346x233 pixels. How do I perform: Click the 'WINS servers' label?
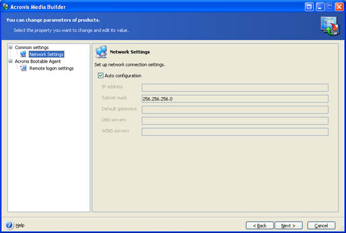(x=115, y=131)
